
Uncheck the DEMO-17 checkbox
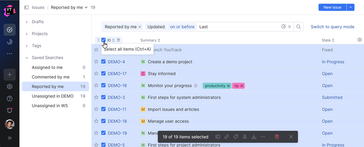coord(103,73)
